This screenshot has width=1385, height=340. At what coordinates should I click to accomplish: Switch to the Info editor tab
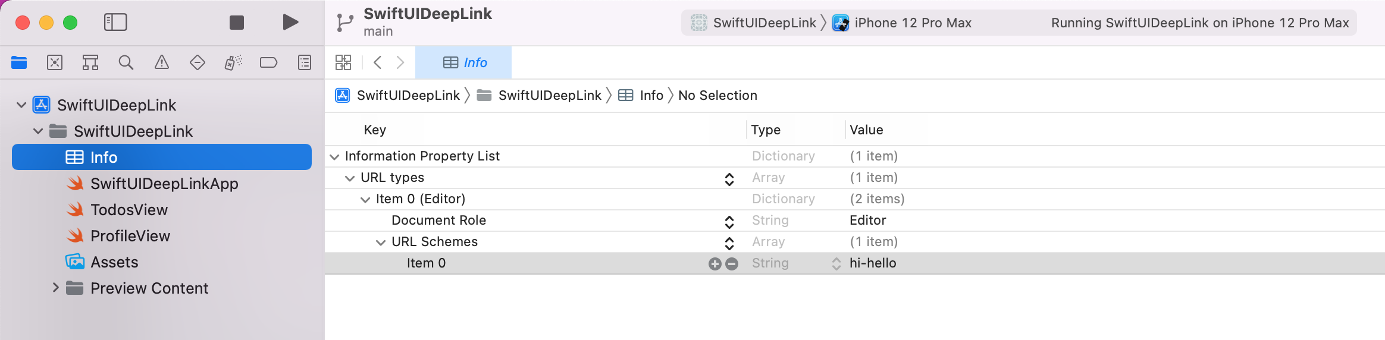[463, 62]
